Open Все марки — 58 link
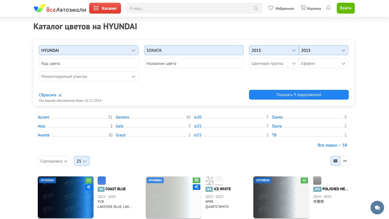Image resolution: width=389 pixels, height=219 pixels. (x=332, y=145)
